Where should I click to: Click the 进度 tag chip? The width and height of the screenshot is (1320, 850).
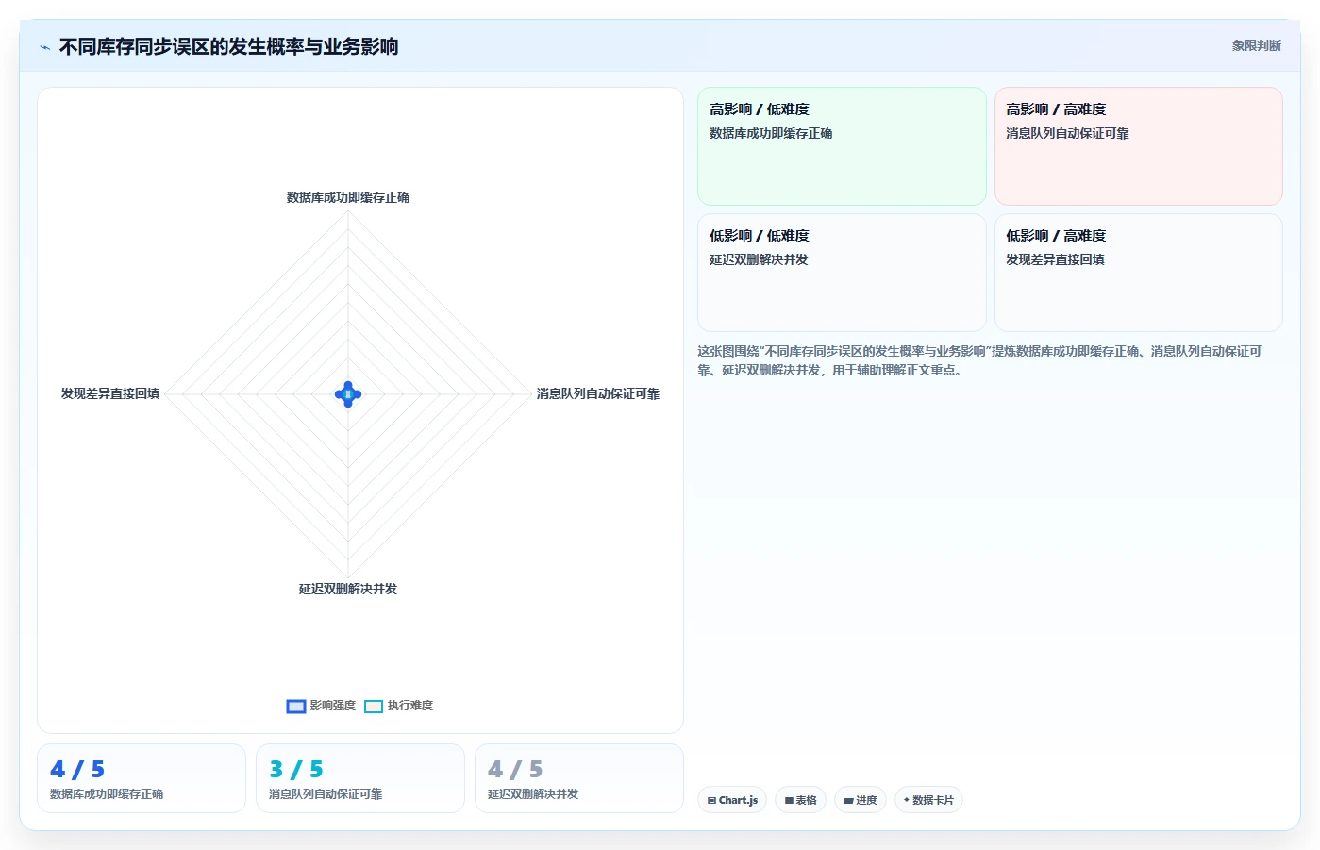[x=861, y=800]
